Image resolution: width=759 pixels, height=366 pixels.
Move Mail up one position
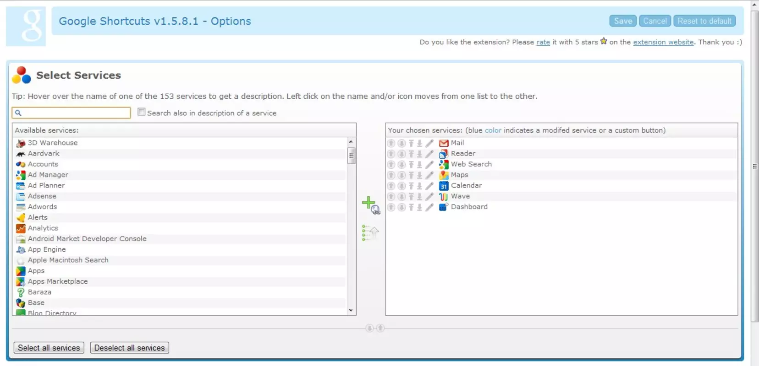pyautogui.click(x=391, y=143)
